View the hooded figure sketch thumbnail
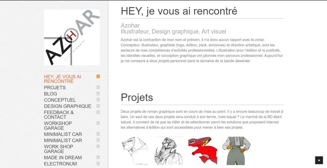 click(x=168, y=151)
